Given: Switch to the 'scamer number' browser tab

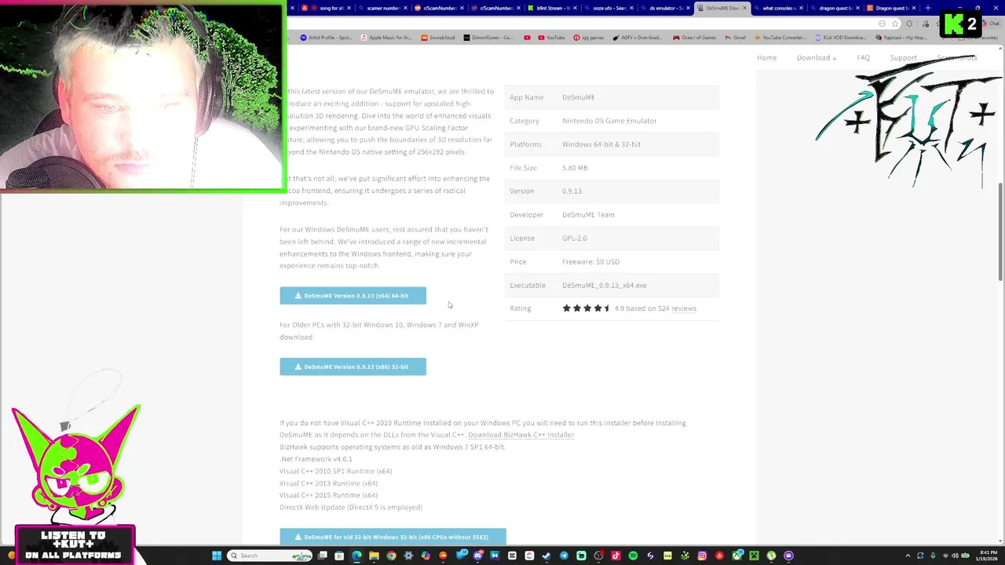Looking at the screenshot, I should click(x=383, y=8).
